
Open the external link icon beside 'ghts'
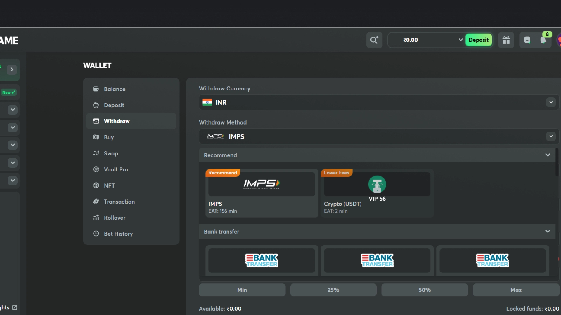pyautogui.click(x=15, y=307)
